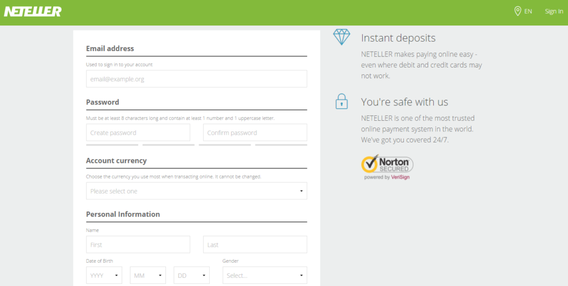
Task: Open the MM birth month dropdown
Action: [148, 275]
